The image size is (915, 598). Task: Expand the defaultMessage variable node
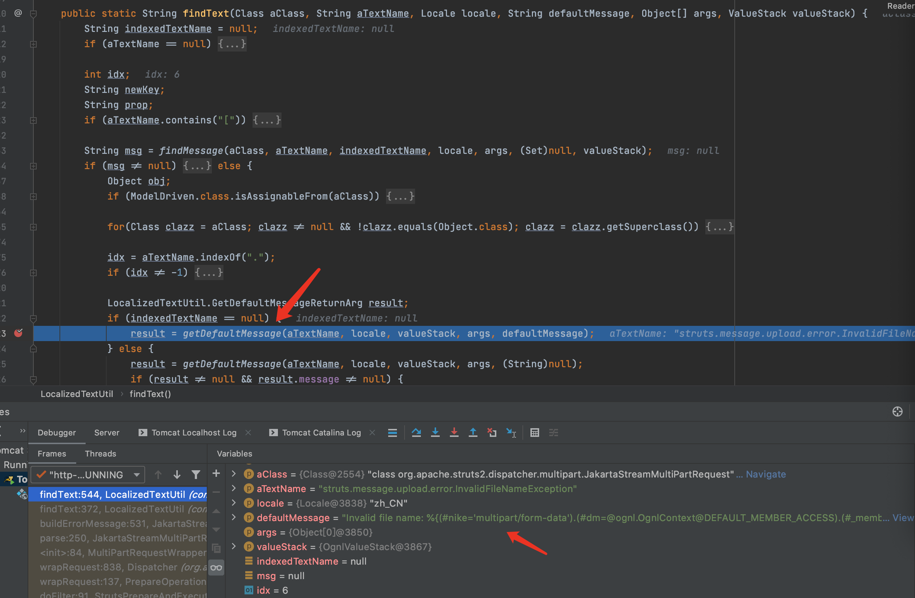coord(233,518)
